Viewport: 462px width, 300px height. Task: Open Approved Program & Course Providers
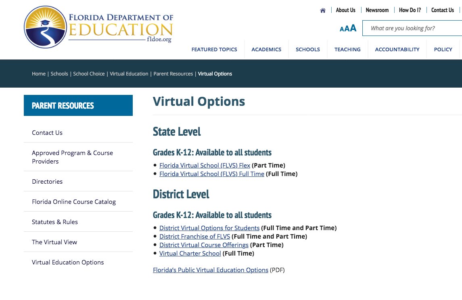(73, 157)
